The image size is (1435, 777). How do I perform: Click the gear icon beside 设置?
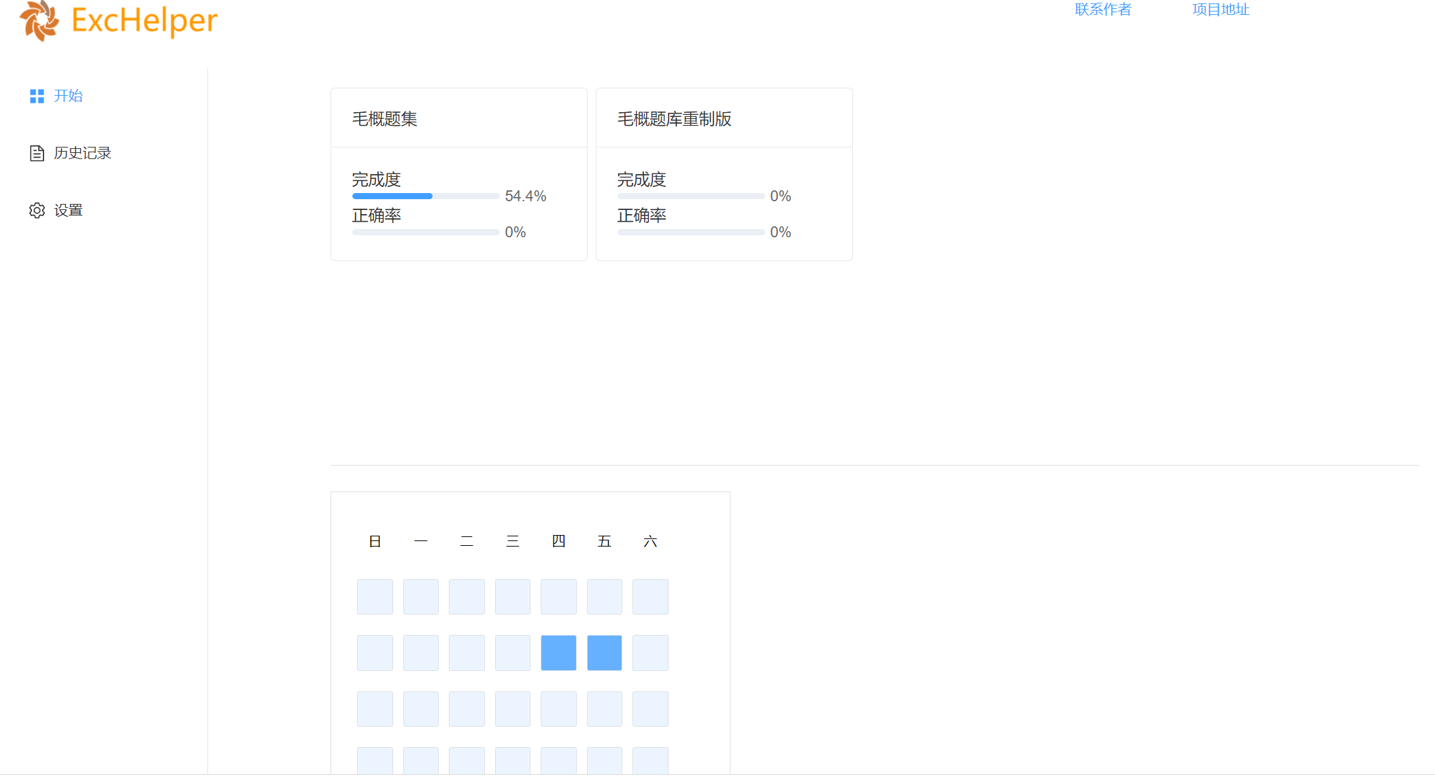click(x=37, y=210)
